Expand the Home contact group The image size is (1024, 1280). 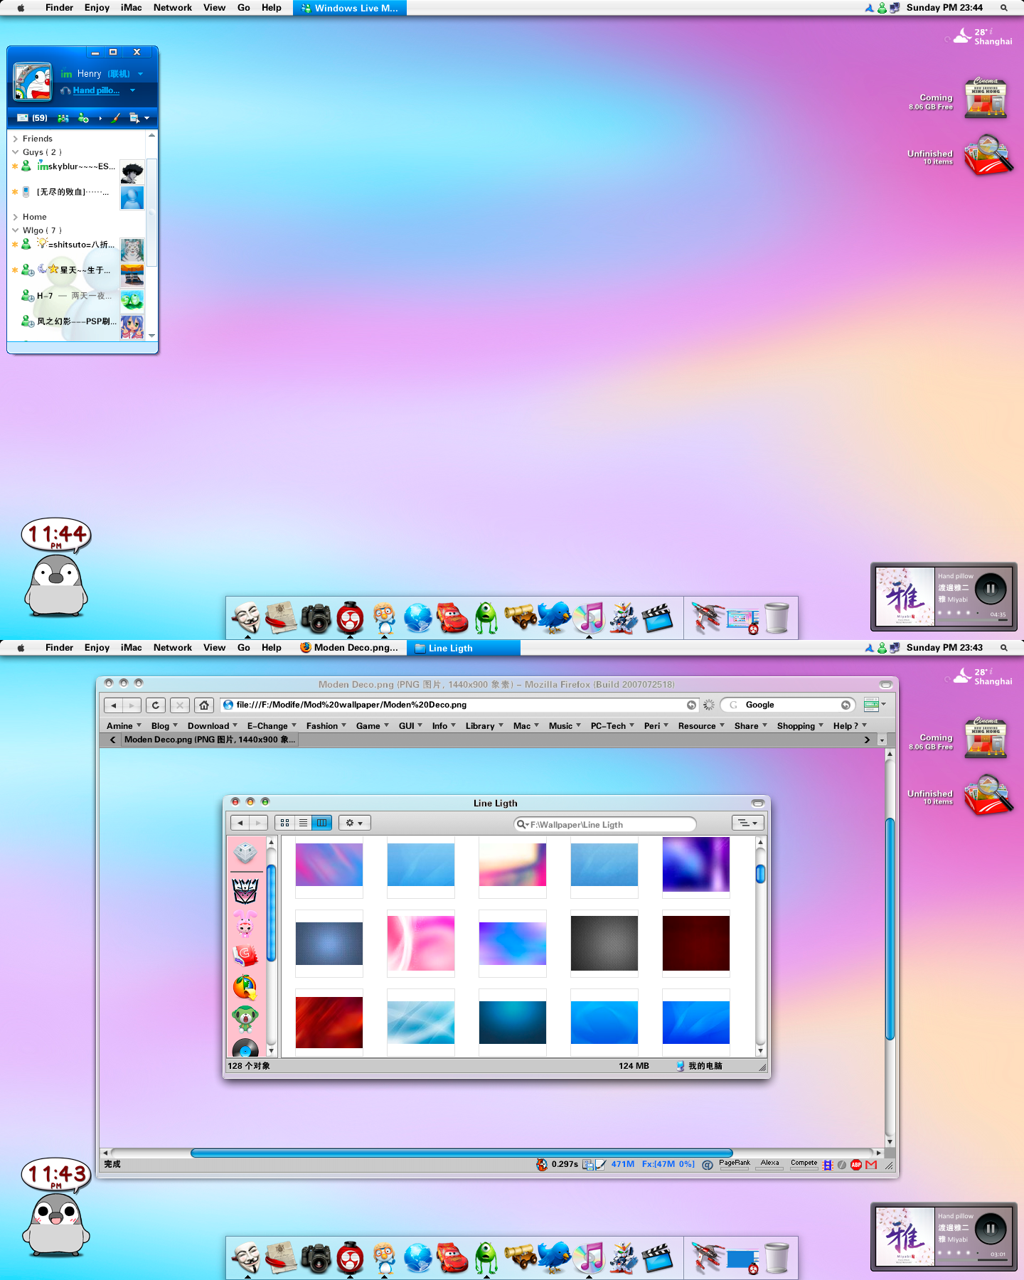pyautogui.click(x=15, y=217)
